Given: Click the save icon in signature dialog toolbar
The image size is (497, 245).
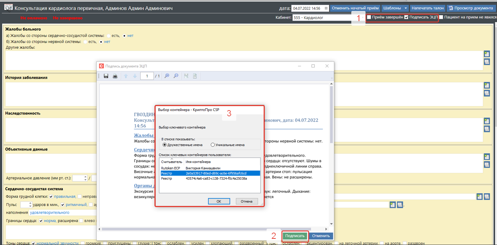Looking at the screenshot, I should (x=106, y=76).
